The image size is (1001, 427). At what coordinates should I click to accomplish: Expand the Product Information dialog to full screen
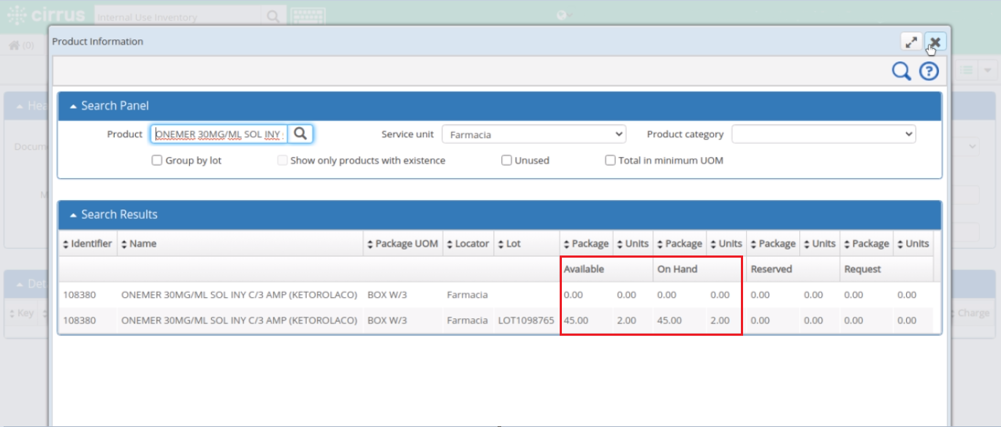[x=910, y=42]
